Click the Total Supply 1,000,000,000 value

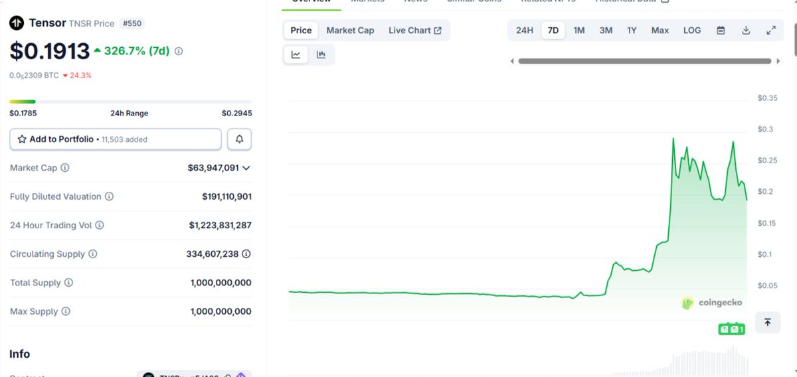pos(221,283)
